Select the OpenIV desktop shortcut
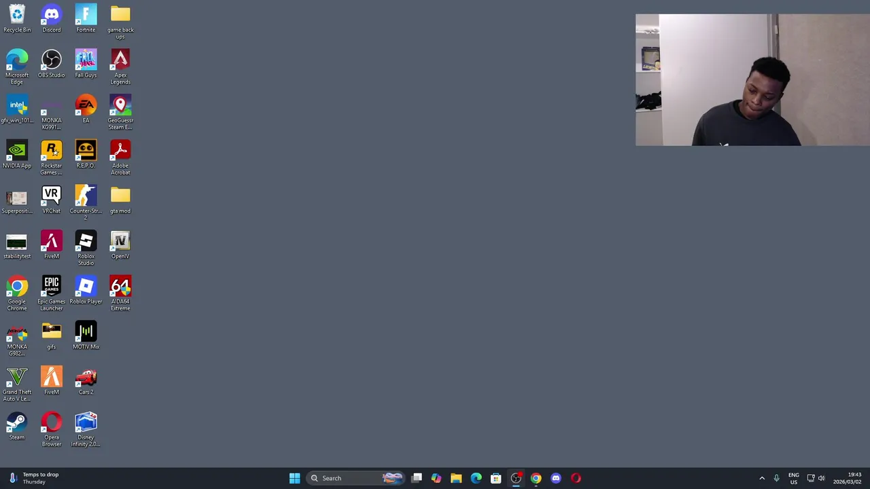This screenshot has width=870, height=489. [x=120, y=246]
